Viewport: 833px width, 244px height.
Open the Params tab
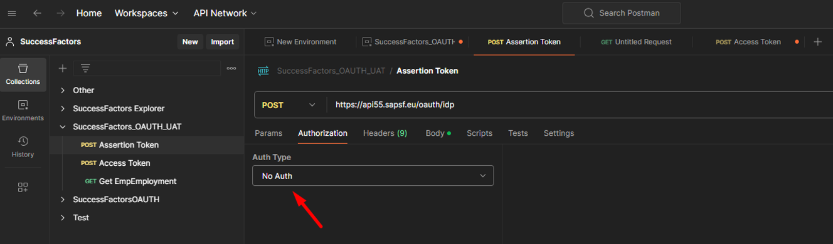268,133
